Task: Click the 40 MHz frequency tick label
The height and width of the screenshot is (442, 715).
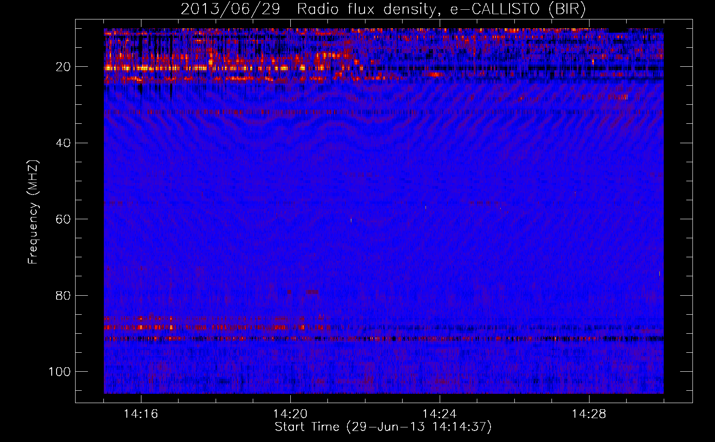Action: (63, 143)
